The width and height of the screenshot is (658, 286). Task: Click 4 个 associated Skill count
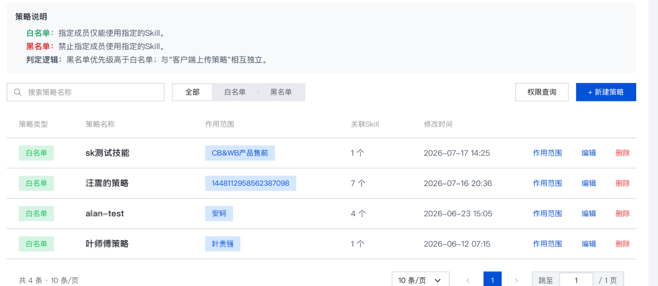point(358,214)
